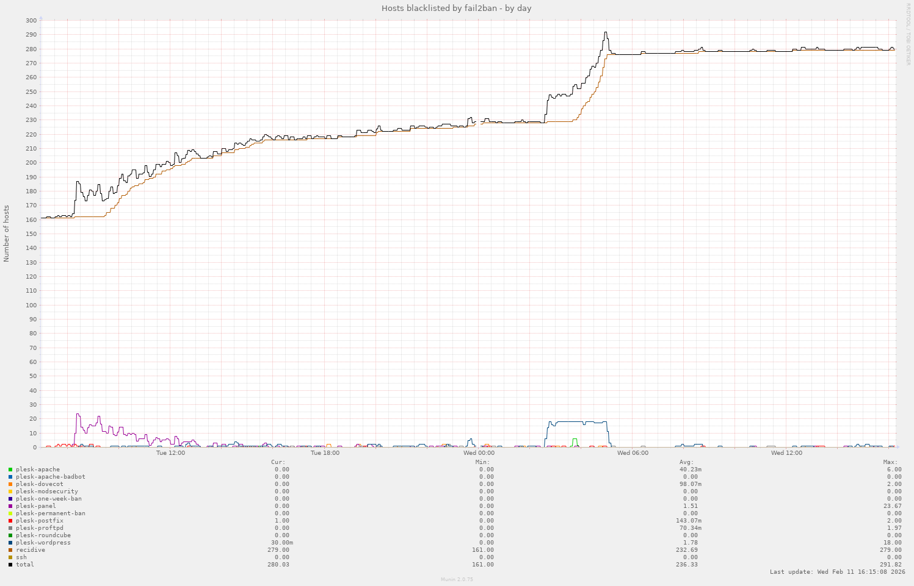Click the green plesk-apache legend swatch

10,470
